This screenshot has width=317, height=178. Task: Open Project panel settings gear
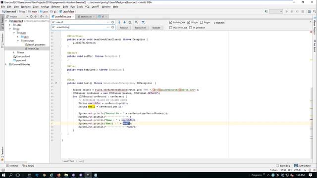click(42, 16)
